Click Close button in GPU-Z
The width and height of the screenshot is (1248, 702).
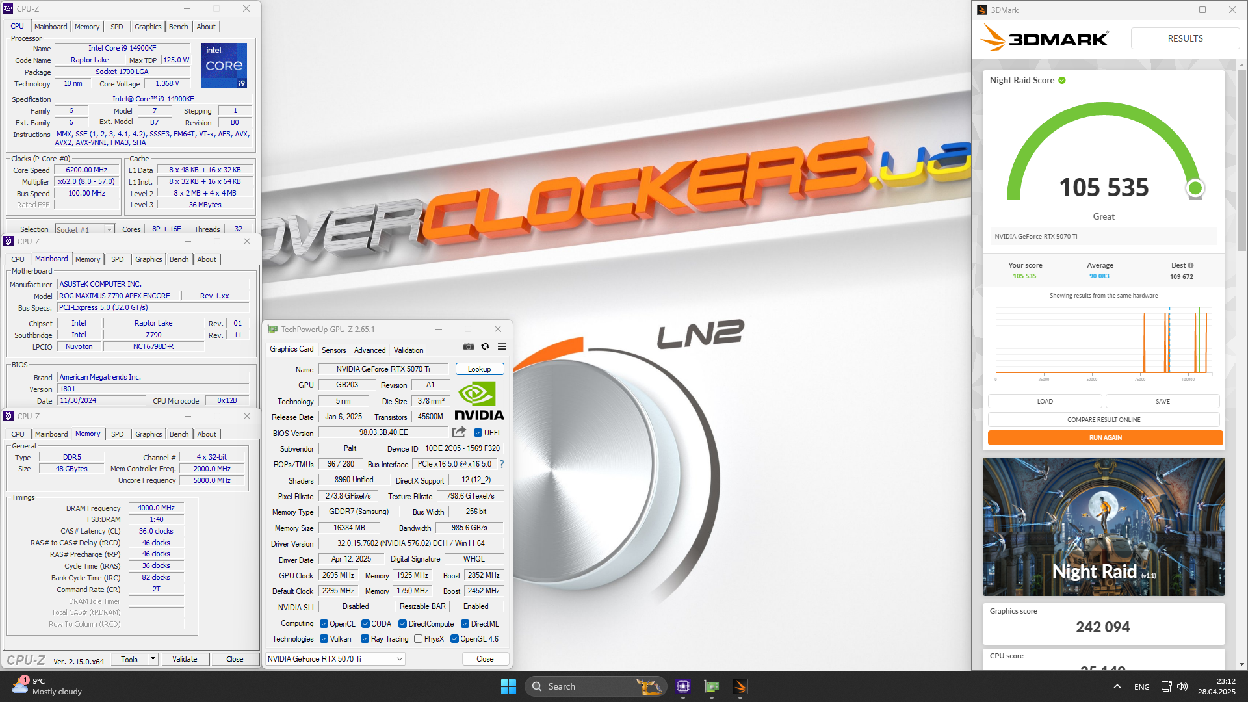(485, 658)
